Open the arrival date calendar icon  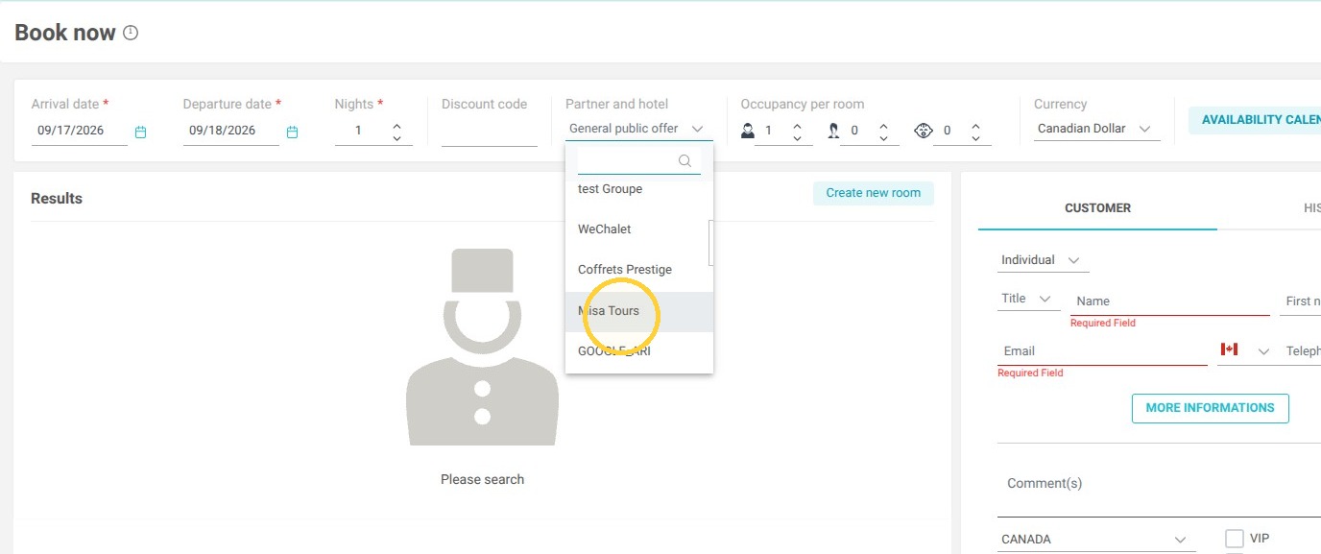[x=140, y=132]
